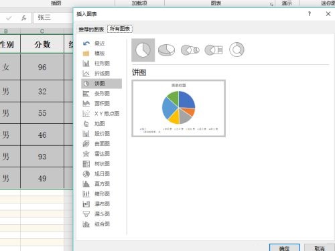Image resolution: width=335 pixels, height=251 pixels.
Task: Pick the 漏斗图 funnel chart category
Action: (x=101, y=214)
